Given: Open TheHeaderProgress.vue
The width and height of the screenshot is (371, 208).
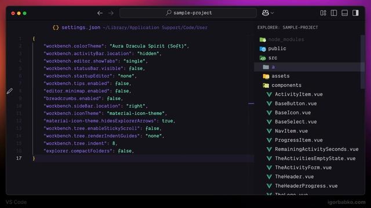Looking at the screenshot, I should (306, 186).
